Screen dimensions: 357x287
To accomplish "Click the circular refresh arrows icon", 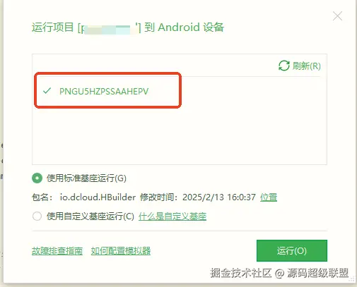I will [284, 66].
